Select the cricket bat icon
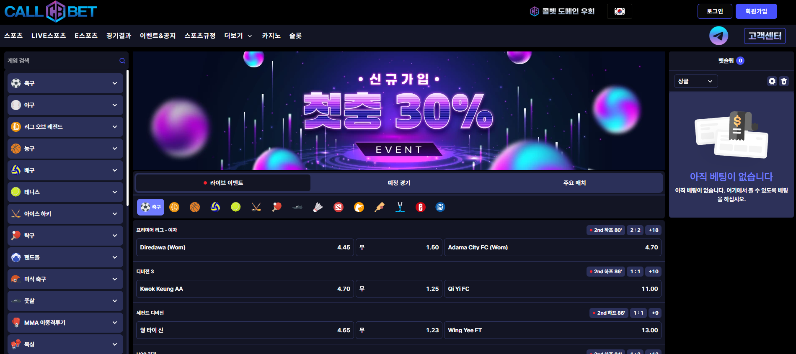The image size is (796, 354). click(380, 207)
